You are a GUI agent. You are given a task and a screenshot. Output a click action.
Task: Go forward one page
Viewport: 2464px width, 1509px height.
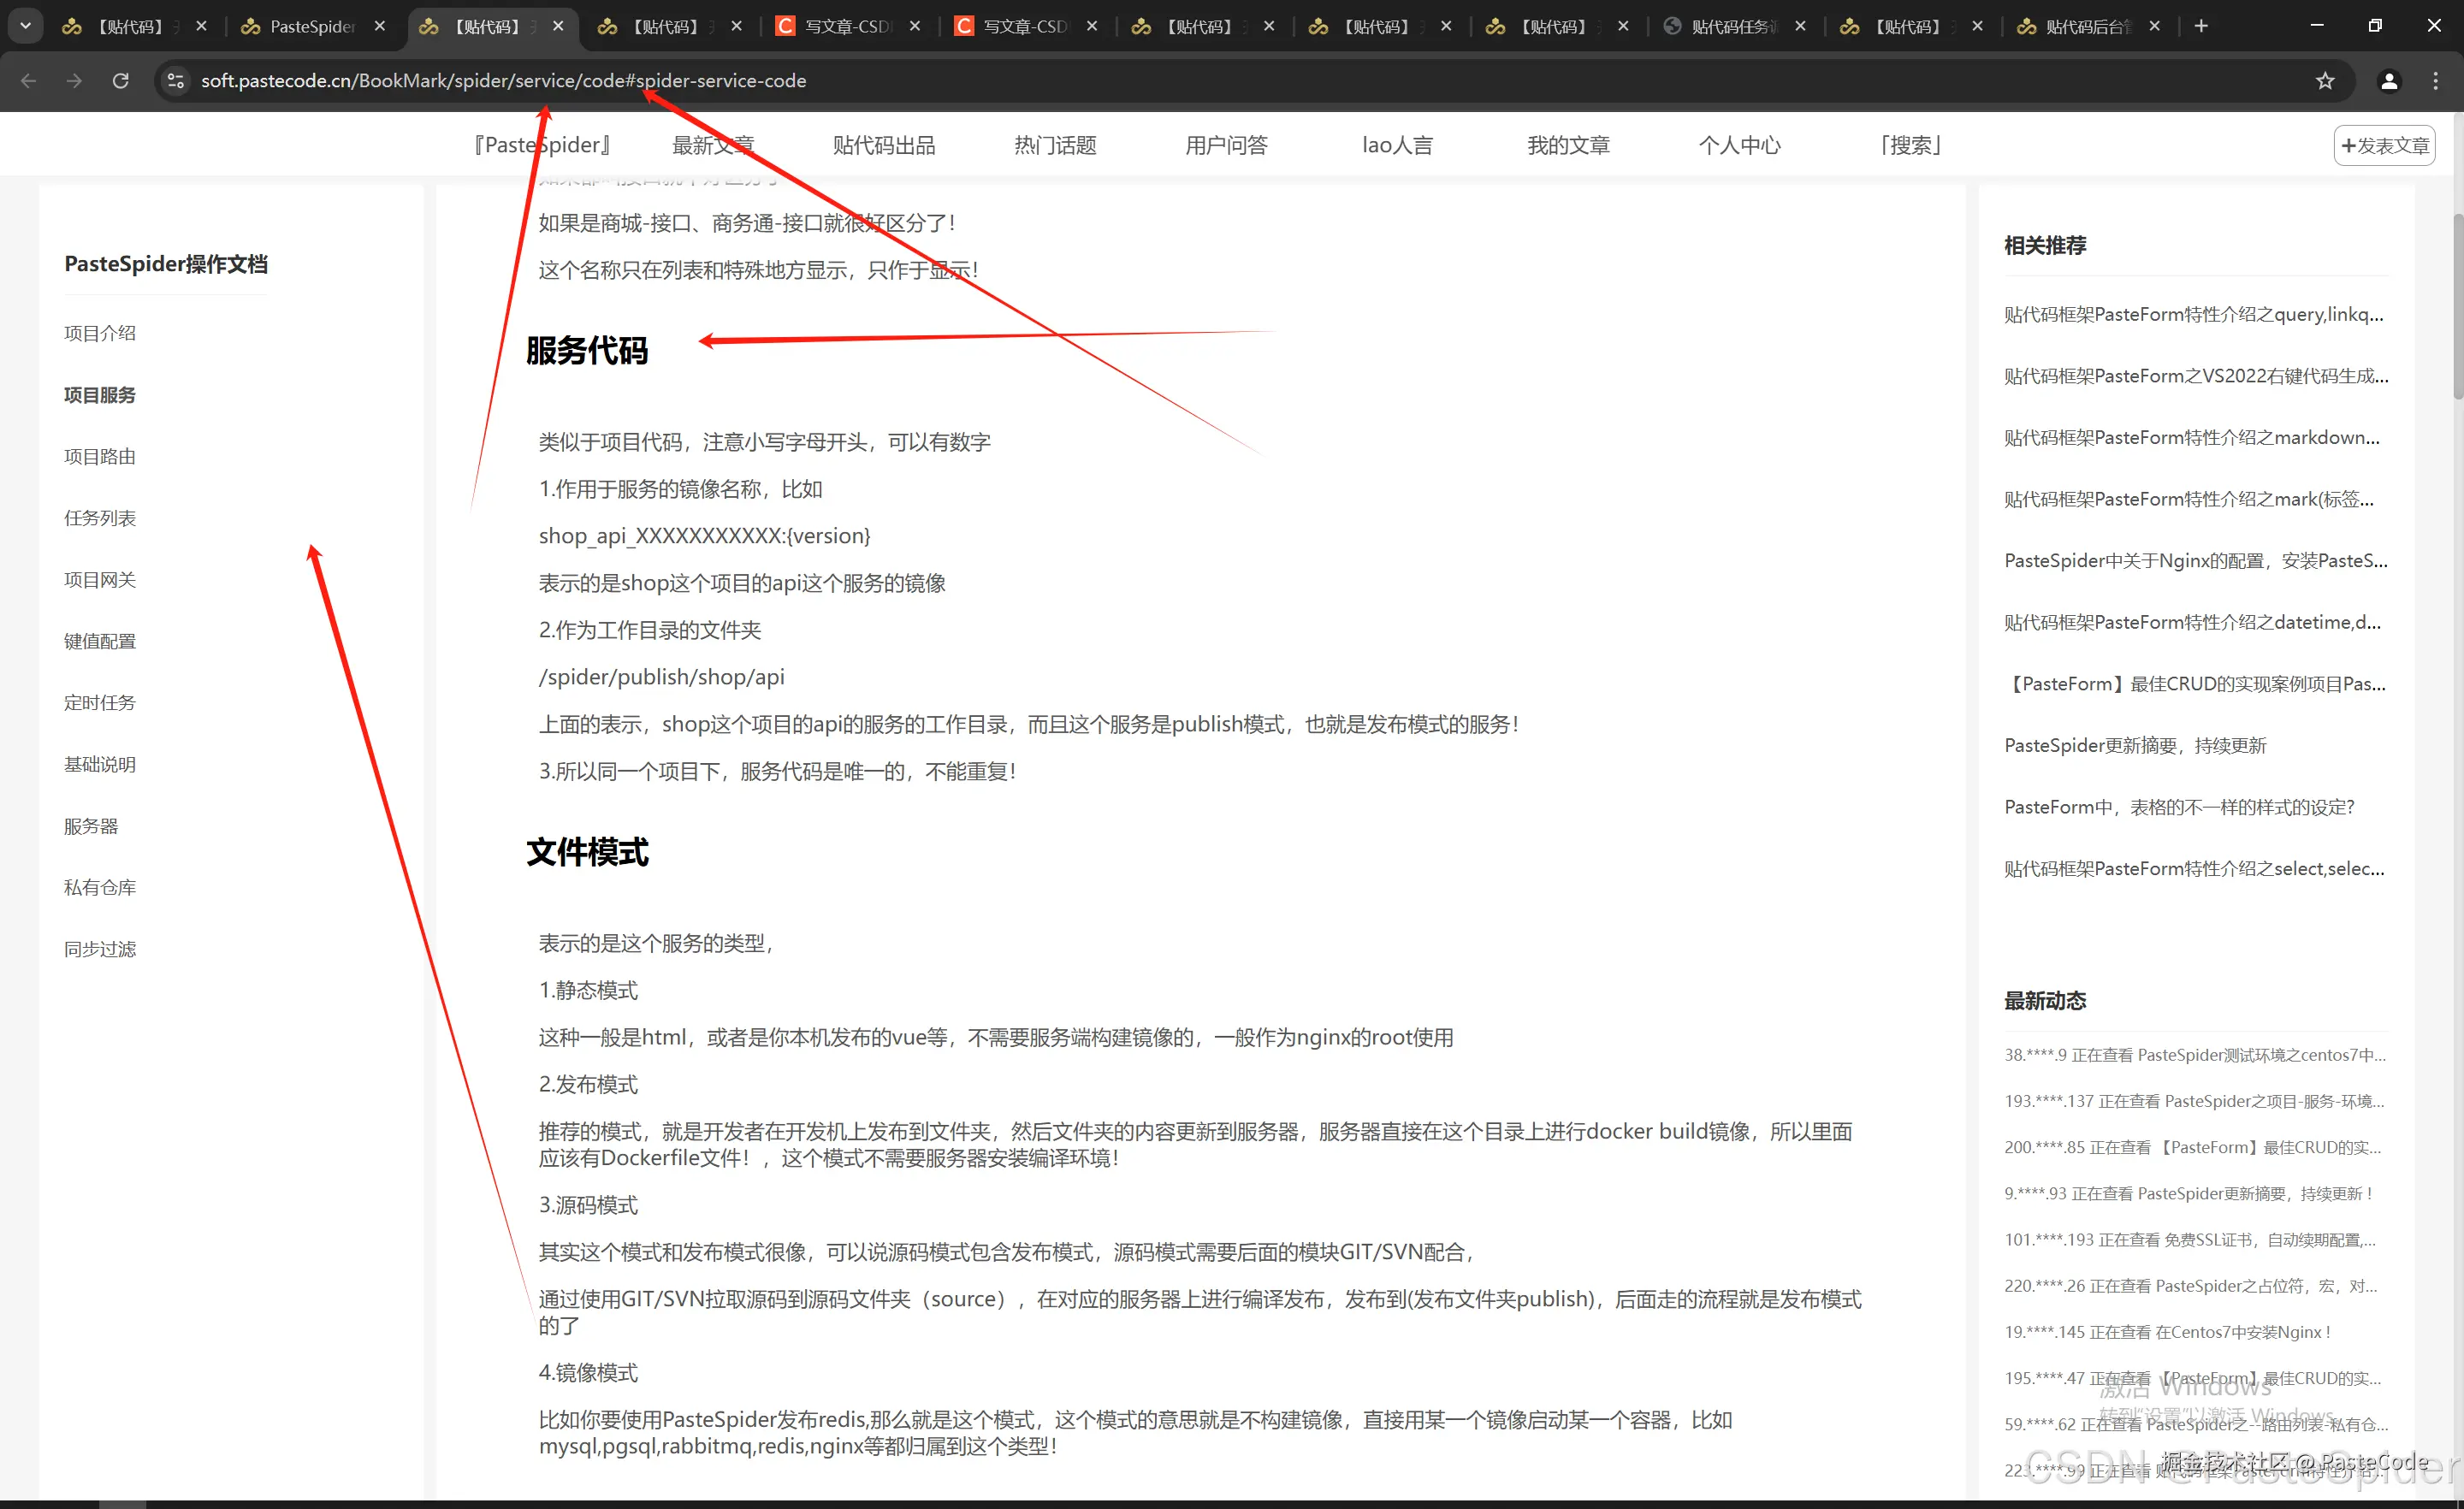(74, 81)
